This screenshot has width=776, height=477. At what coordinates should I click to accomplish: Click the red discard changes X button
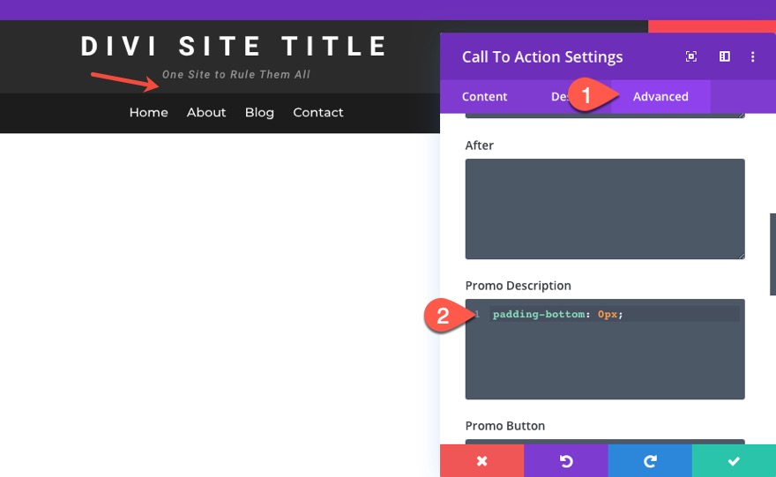coord(481,460)
